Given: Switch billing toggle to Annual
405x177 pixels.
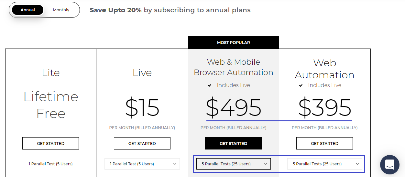Looking at the screenshot, I should [28, 10].
